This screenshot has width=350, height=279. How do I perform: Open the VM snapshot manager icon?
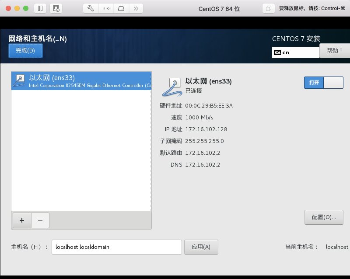coord(56,8)
